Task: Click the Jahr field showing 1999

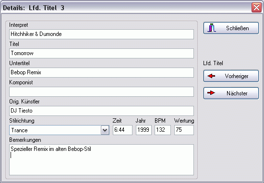Action: tap(144, 130)
